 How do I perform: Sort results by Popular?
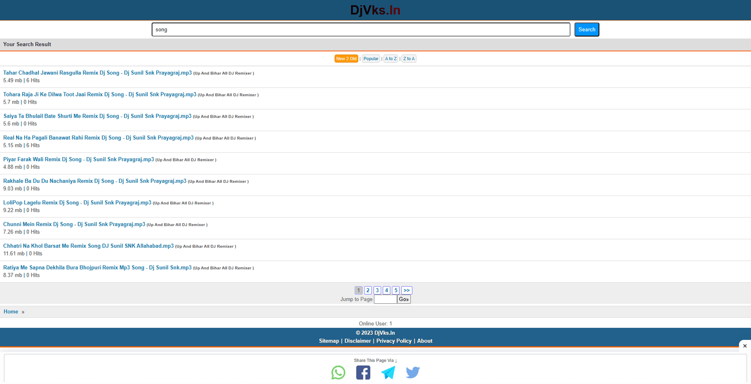coord(371,59)
